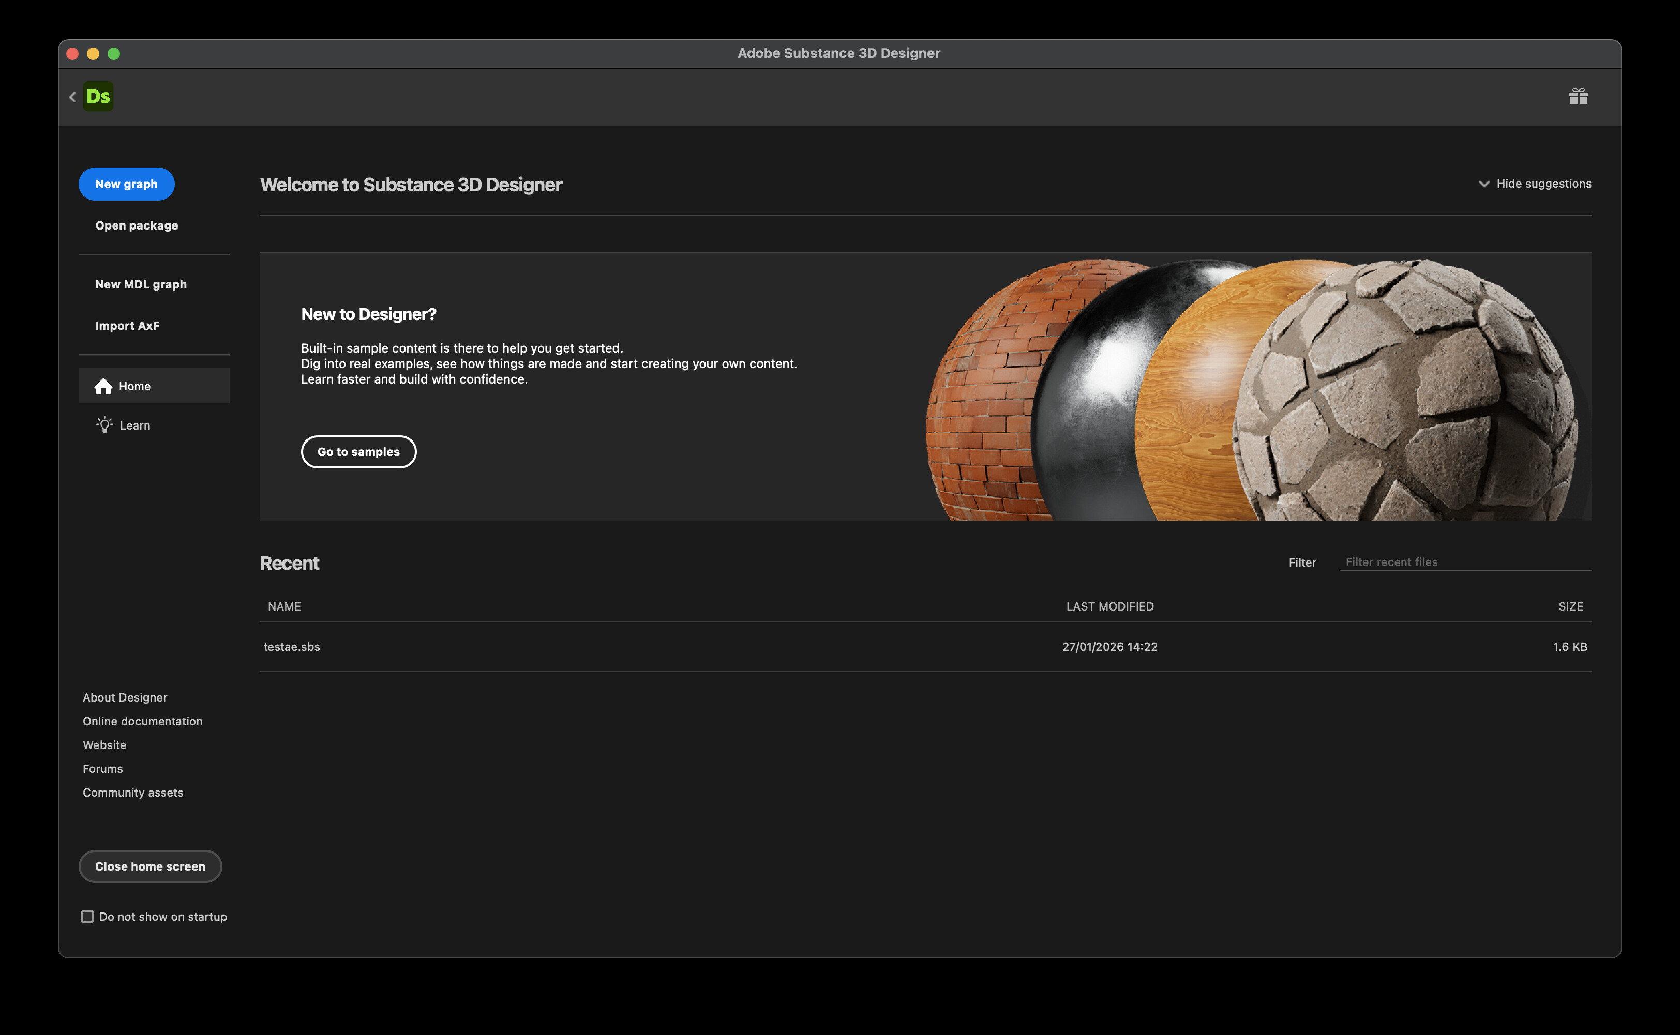The image size is (1680, 1035).
Task: Click the LAST MODIFIED column header
Action: click(1109, 606)
